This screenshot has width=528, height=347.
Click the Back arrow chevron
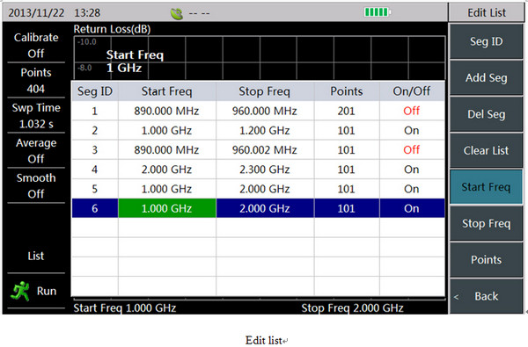[456, 297]
